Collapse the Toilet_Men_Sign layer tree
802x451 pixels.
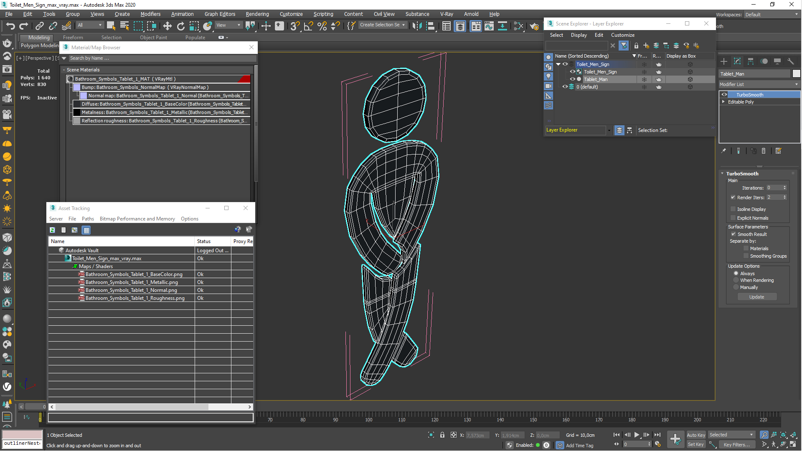558,64
